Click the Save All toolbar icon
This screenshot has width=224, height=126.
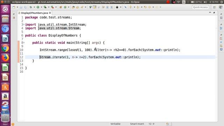click(25, 7)
